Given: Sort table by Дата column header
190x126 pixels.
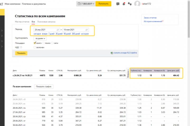Looking at the screenshot, I should click(15, 95).
